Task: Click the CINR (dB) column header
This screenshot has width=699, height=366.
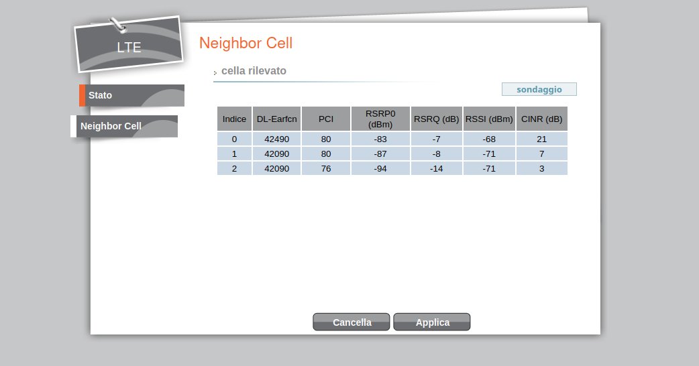Action: pyautogui.click(x=542, y=119)
